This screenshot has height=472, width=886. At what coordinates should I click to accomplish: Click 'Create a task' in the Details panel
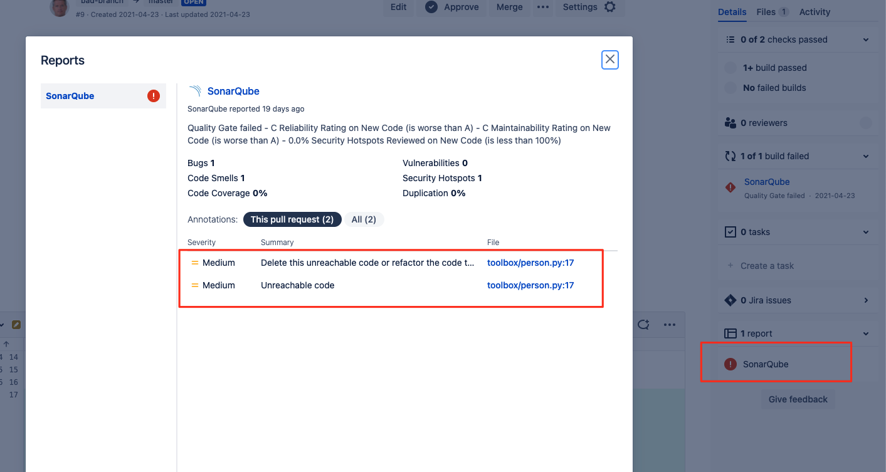pyautogui.click(x=767, y=266)
